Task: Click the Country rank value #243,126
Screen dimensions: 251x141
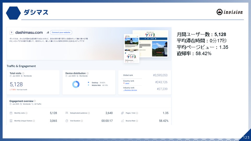Action: (161, 82)
